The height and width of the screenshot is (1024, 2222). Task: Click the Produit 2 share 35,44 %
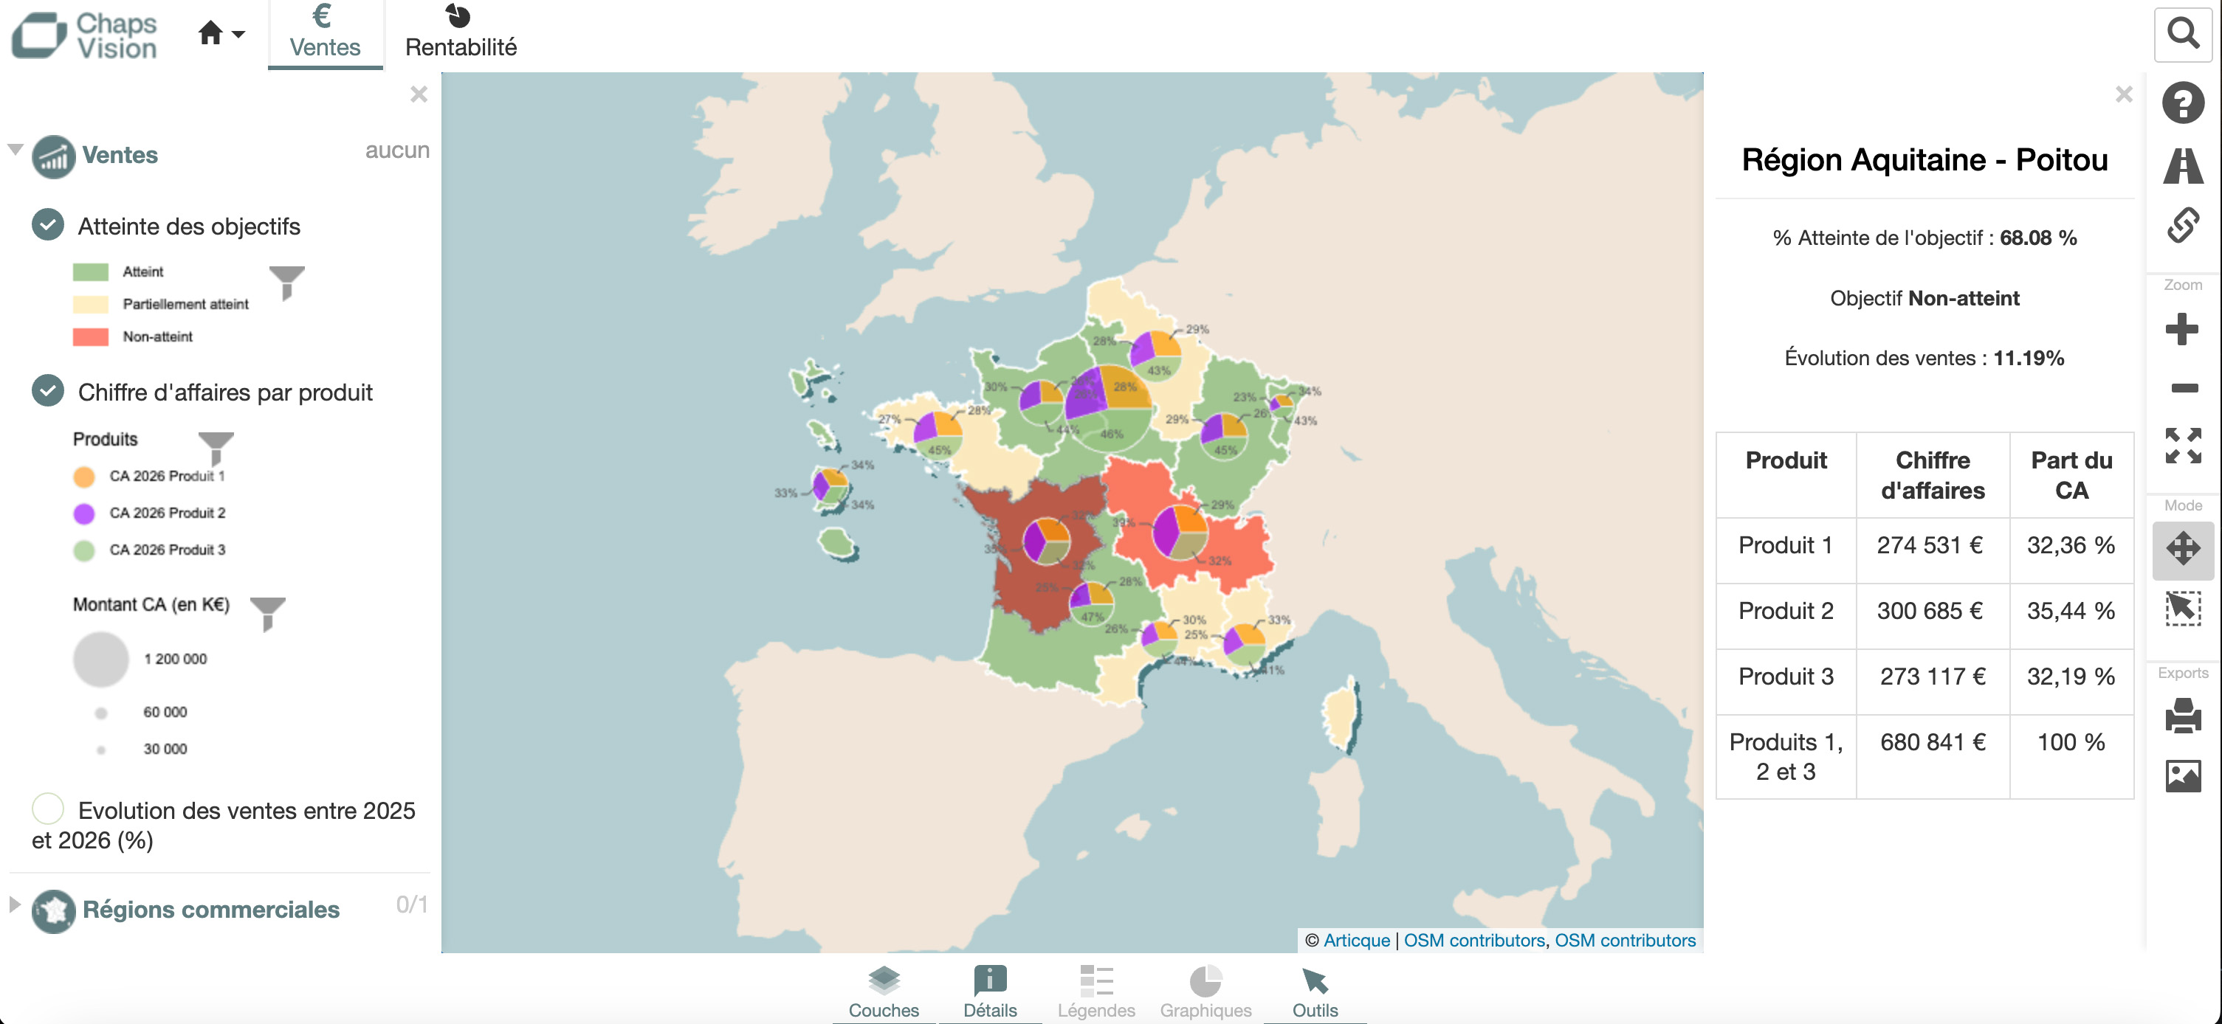2071,611
